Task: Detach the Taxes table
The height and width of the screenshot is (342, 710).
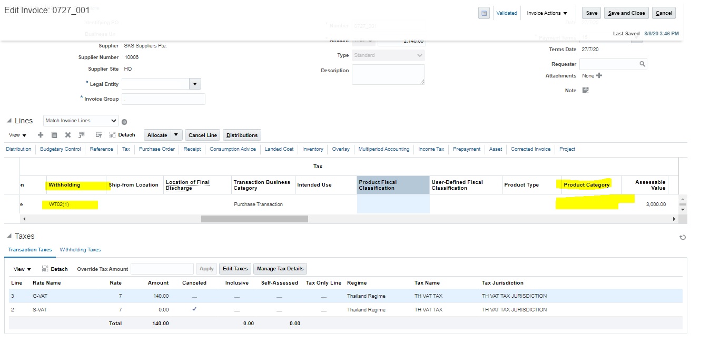Action: coord(55,269)
